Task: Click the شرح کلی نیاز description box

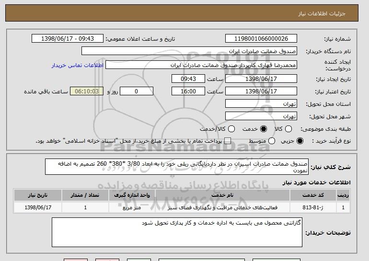Action: [x=177, y=167]
